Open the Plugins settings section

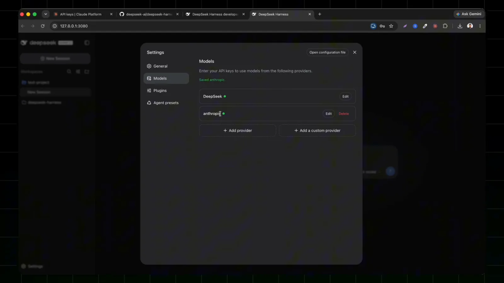(166, 91)
